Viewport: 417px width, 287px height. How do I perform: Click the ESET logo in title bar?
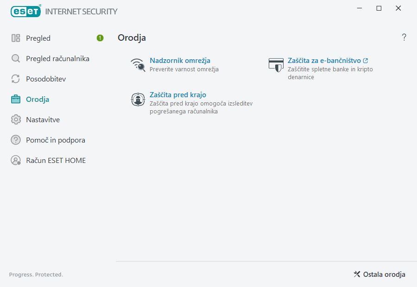(x=25, y=11)
